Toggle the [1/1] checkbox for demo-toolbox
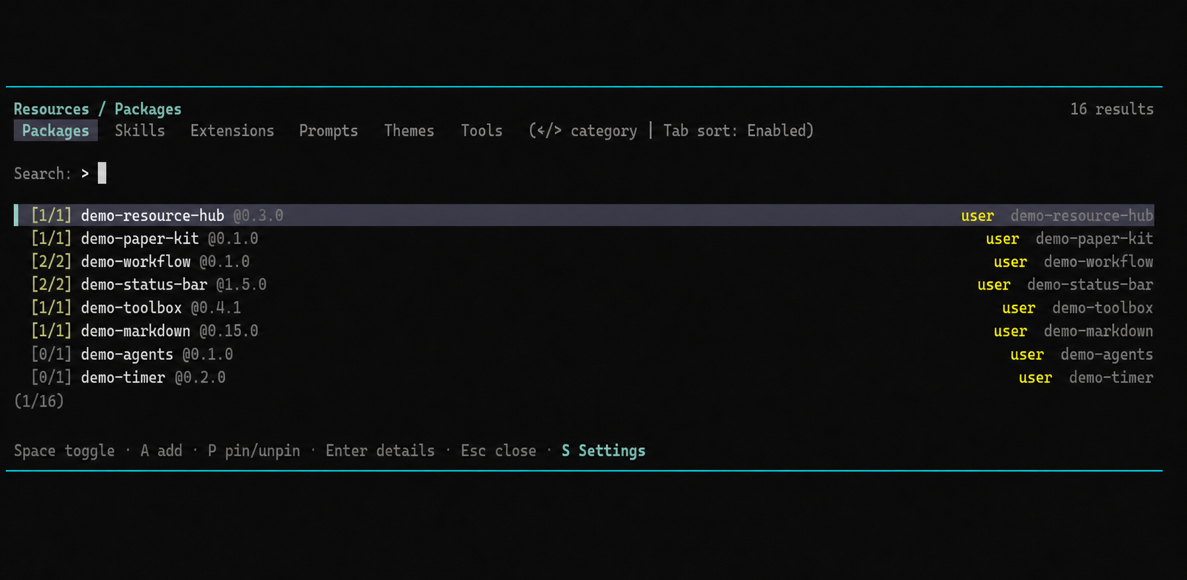 [51, 308]
